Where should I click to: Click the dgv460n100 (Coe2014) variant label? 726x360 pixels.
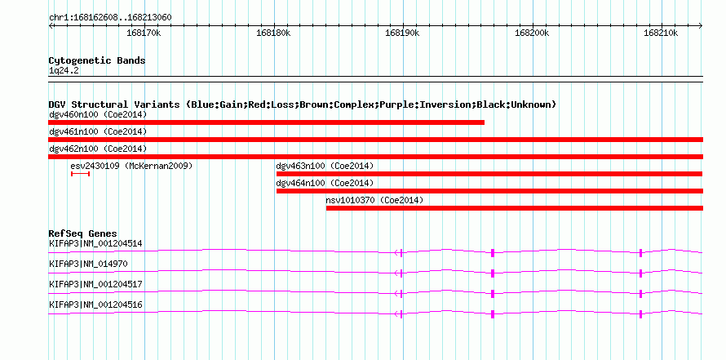98,114
